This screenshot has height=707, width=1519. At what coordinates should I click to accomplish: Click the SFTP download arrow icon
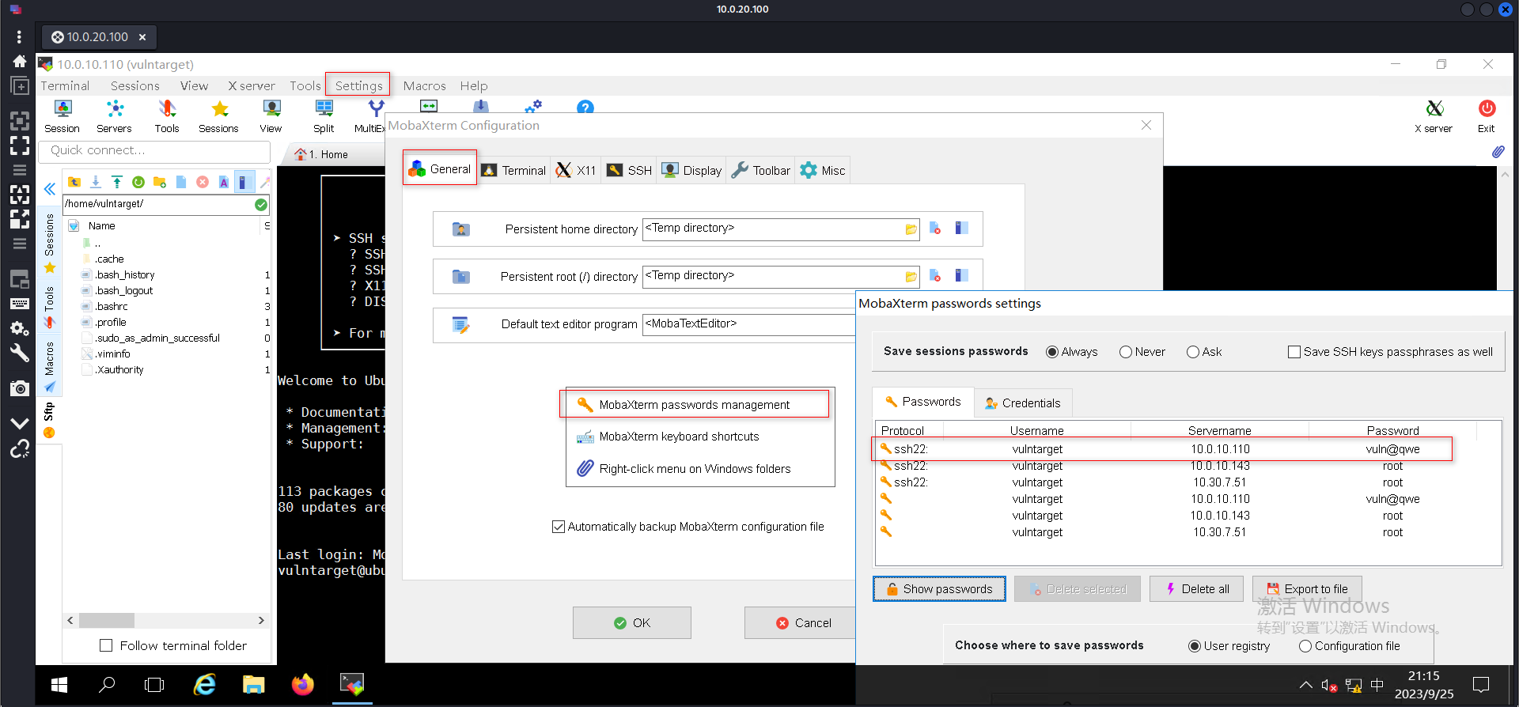coord(96,182)
